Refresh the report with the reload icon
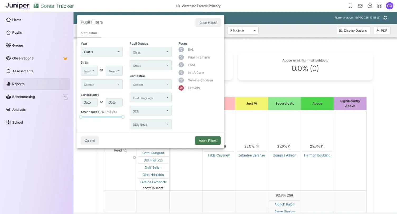 [x=385, y=18]
